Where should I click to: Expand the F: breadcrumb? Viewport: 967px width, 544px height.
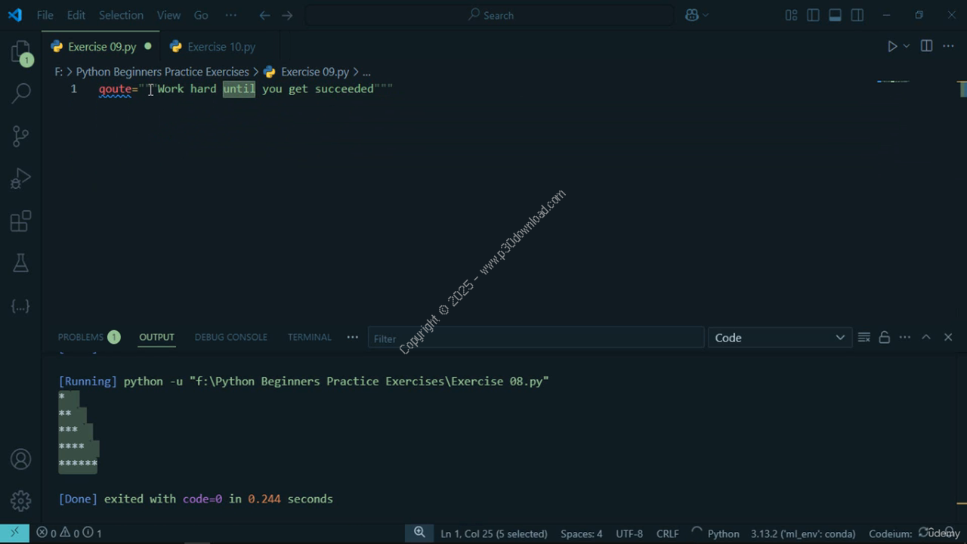coord(58,72)
